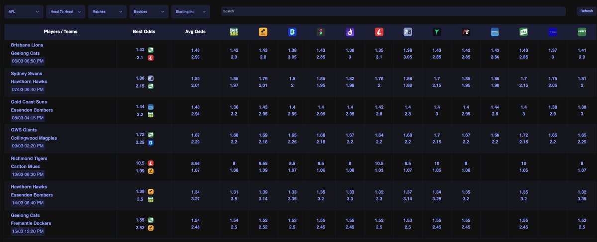This screenshot has height=242, width=597.
Task: Click the 07/03 06:40 PM match time
Action: (27, 90)
